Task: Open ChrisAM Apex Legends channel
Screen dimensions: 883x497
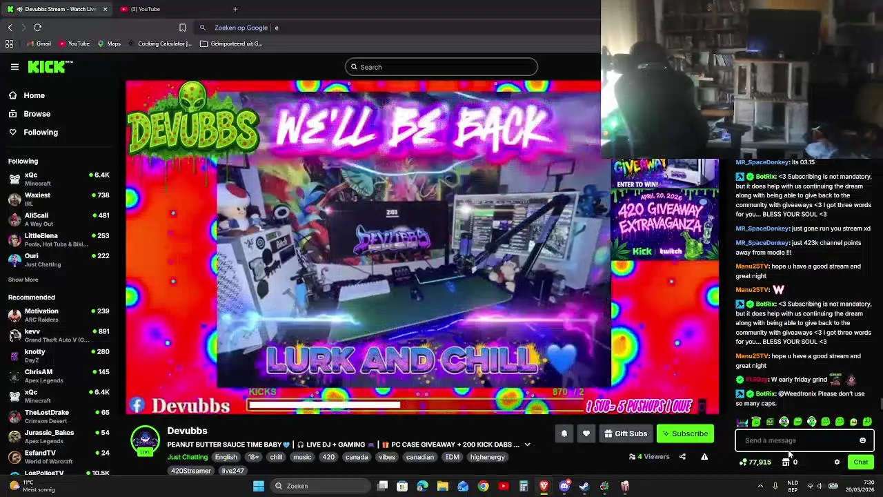Action: pos(59,376)
